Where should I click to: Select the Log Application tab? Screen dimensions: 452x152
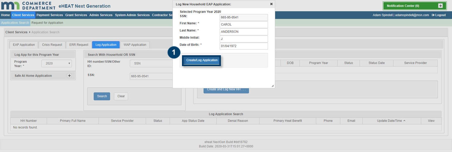pyautogui.click(x=106, y=45)
